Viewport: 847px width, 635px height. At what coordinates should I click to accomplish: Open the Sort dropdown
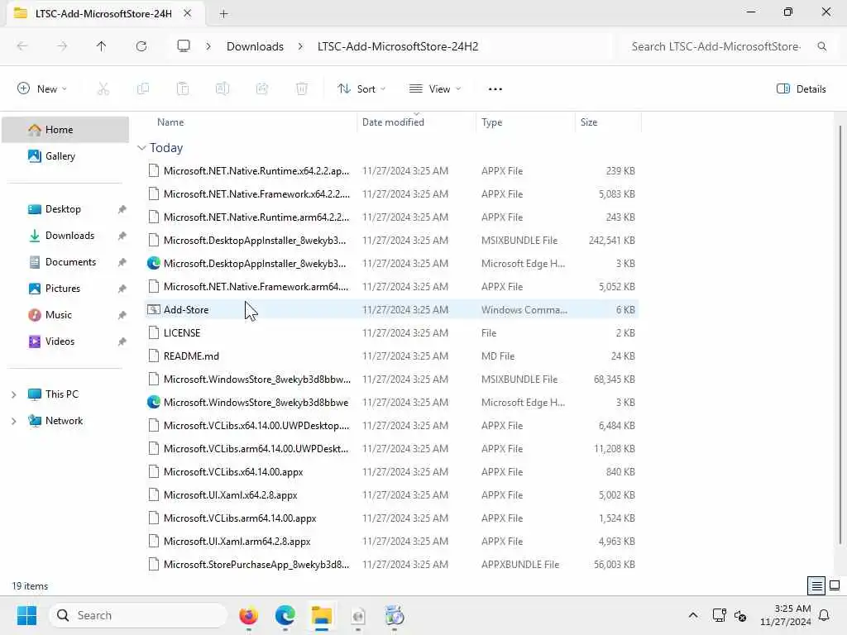361,89
